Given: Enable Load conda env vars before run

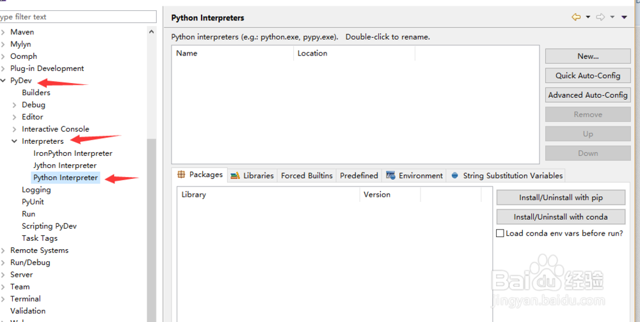Looking at the screenshot, I should [x=500, y=234].
